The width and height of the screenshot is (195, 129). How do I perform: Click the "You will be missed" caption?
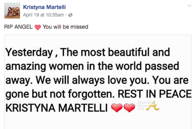coord(65,27)
